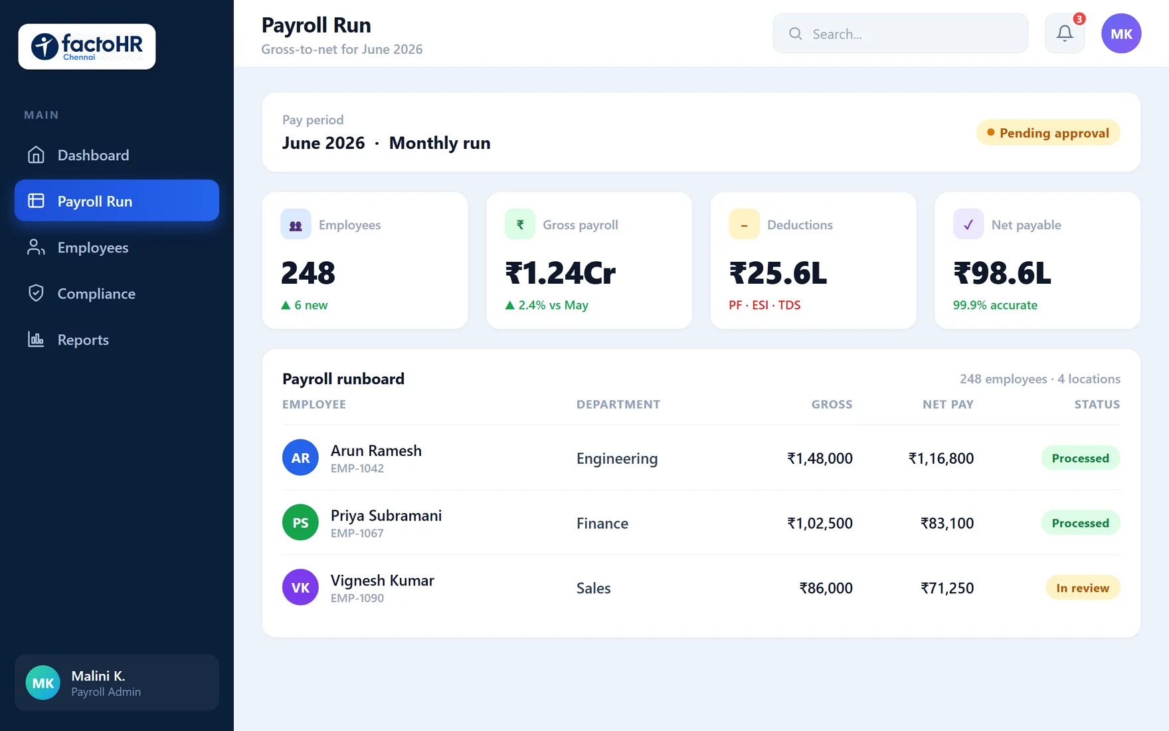Screen dimensions: 1169x731
Task: Click the Finance department cell
Action: click(x=602, y=524)
